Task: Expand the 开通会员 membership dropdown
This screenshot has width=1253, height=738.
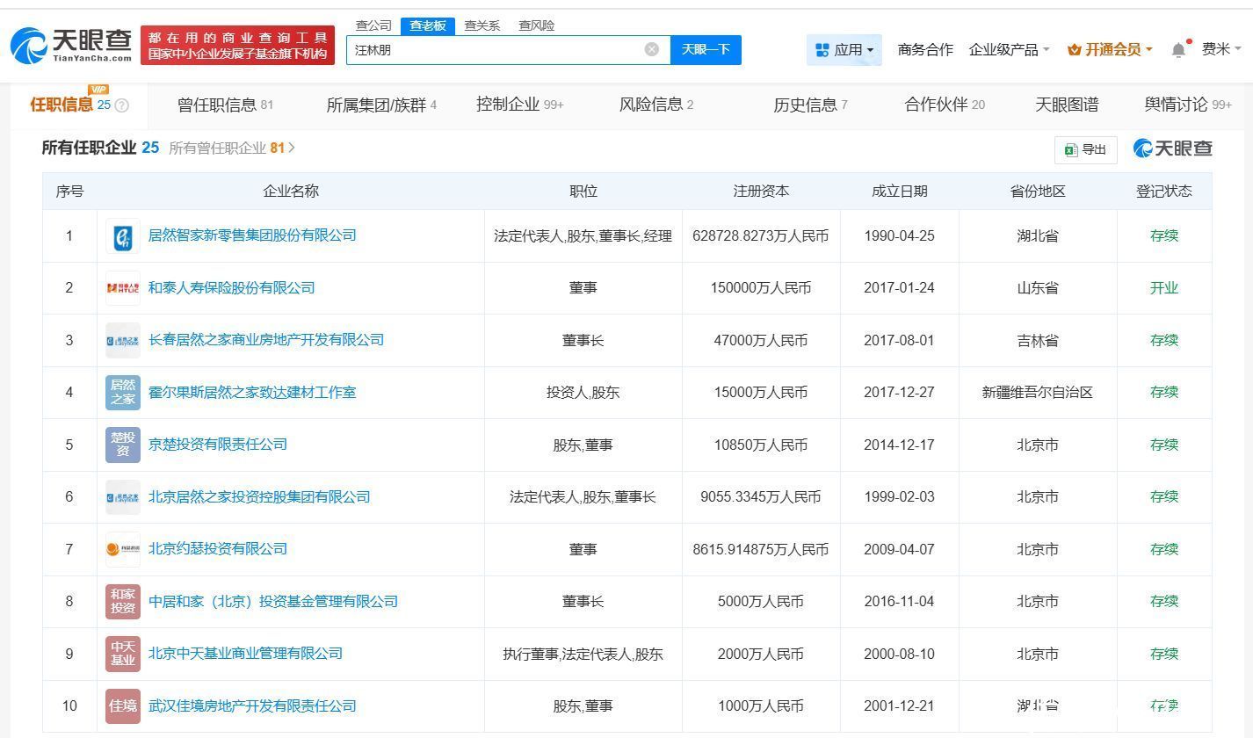Action: (1109, 50)
